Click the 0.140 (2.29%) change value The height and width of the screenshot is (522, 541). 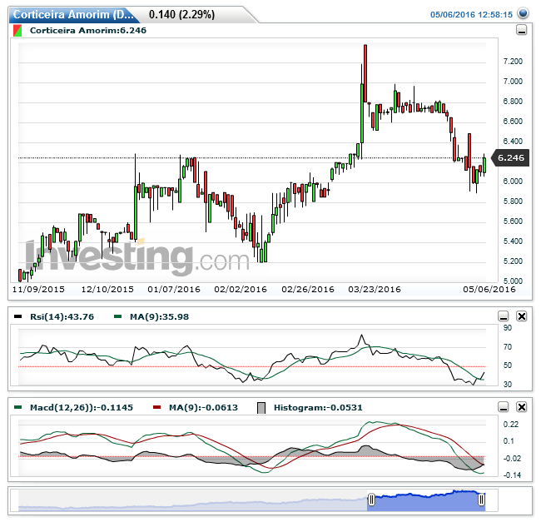coord(181,14)
